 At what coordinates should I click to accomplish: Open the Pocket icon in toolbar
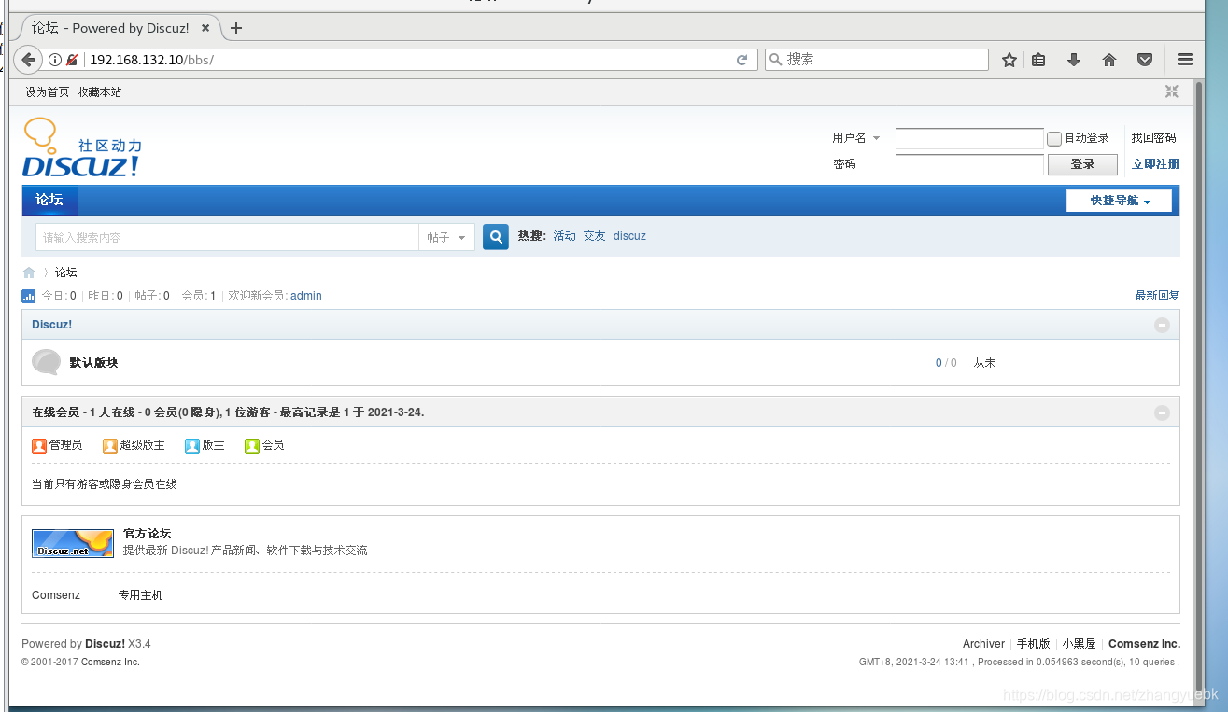coord(1145,60)
